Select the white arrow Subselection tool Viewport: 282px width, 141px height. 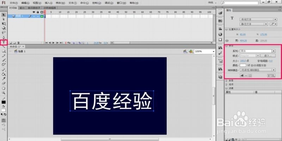pos(4,19)
